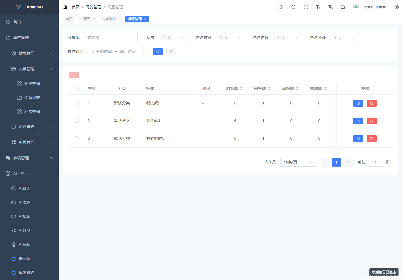Open AI聊天 in the sidebar
Image resolution: width=403 pixels, height=280 pixels.
click(29, 188)
